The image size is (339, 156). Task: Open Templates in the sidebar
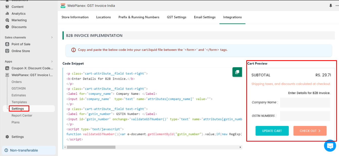pos(19,102)
